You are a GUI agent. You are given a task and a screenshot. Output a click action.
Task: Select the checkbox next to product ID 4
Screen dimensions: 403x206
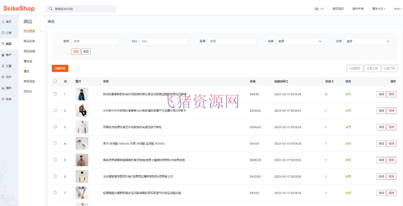click(55, 143)
